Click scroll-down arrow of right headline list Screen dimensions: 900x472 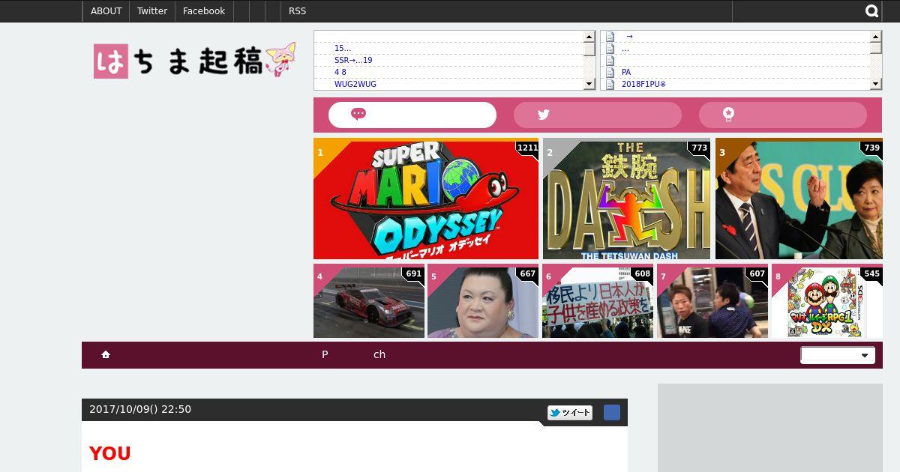click(876, 84)
